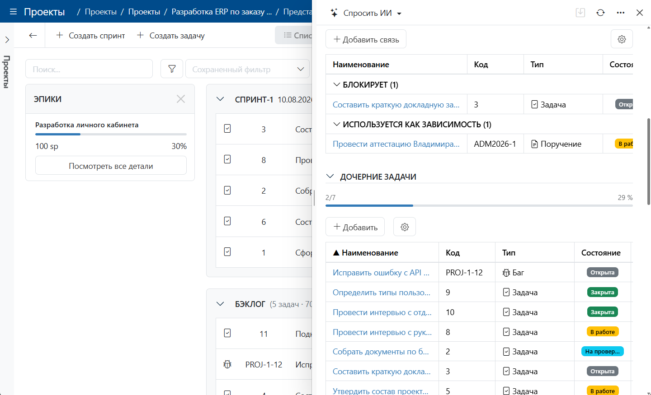Viewport: 651px width, 395px height.
Task: Open link Исправить ошибку с API
Action: pyautogui.click(x=381, y=273)
